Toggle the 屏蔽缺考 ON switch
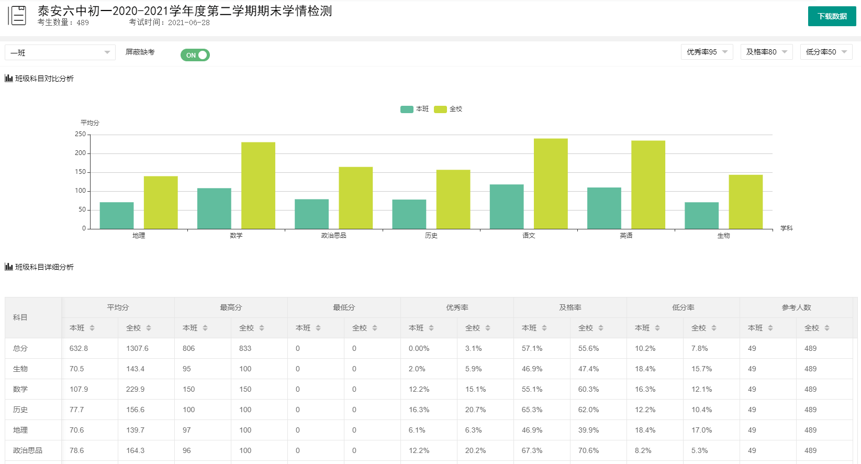The height and width of the screenshot is (464, 861). (x=195, y=55)
